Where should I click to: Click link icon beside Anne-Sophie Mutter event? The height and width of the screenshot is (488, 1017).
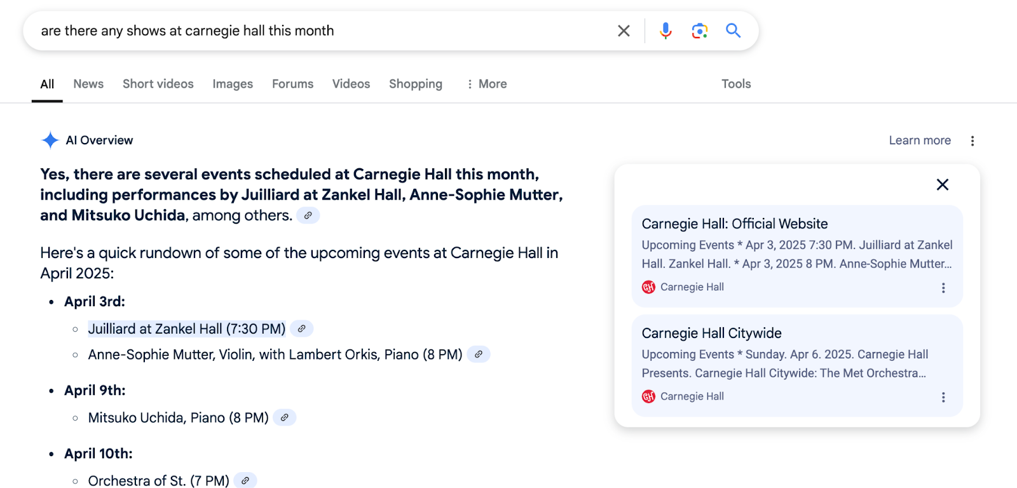(479, 354)
